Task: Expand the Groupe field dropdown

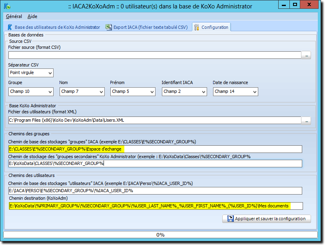Action: tap(31, 92)
